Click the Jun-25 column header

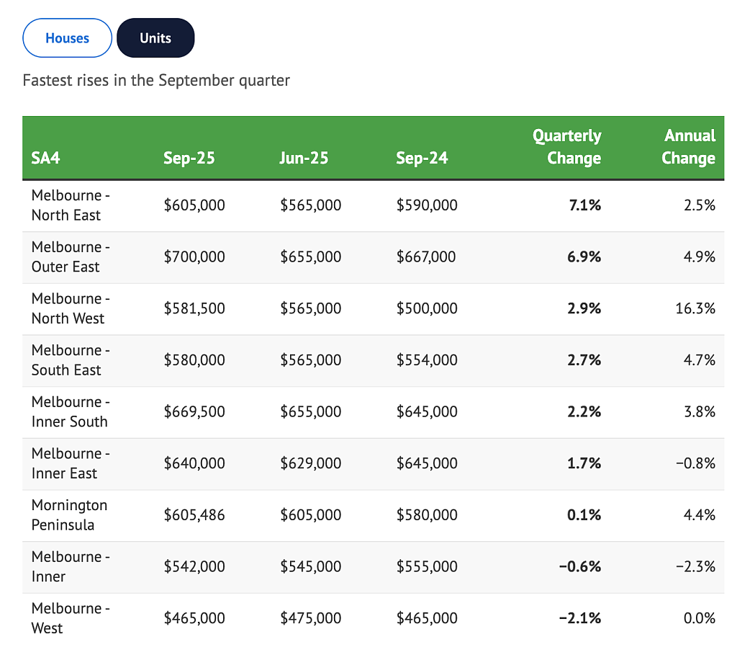[304, 158]
